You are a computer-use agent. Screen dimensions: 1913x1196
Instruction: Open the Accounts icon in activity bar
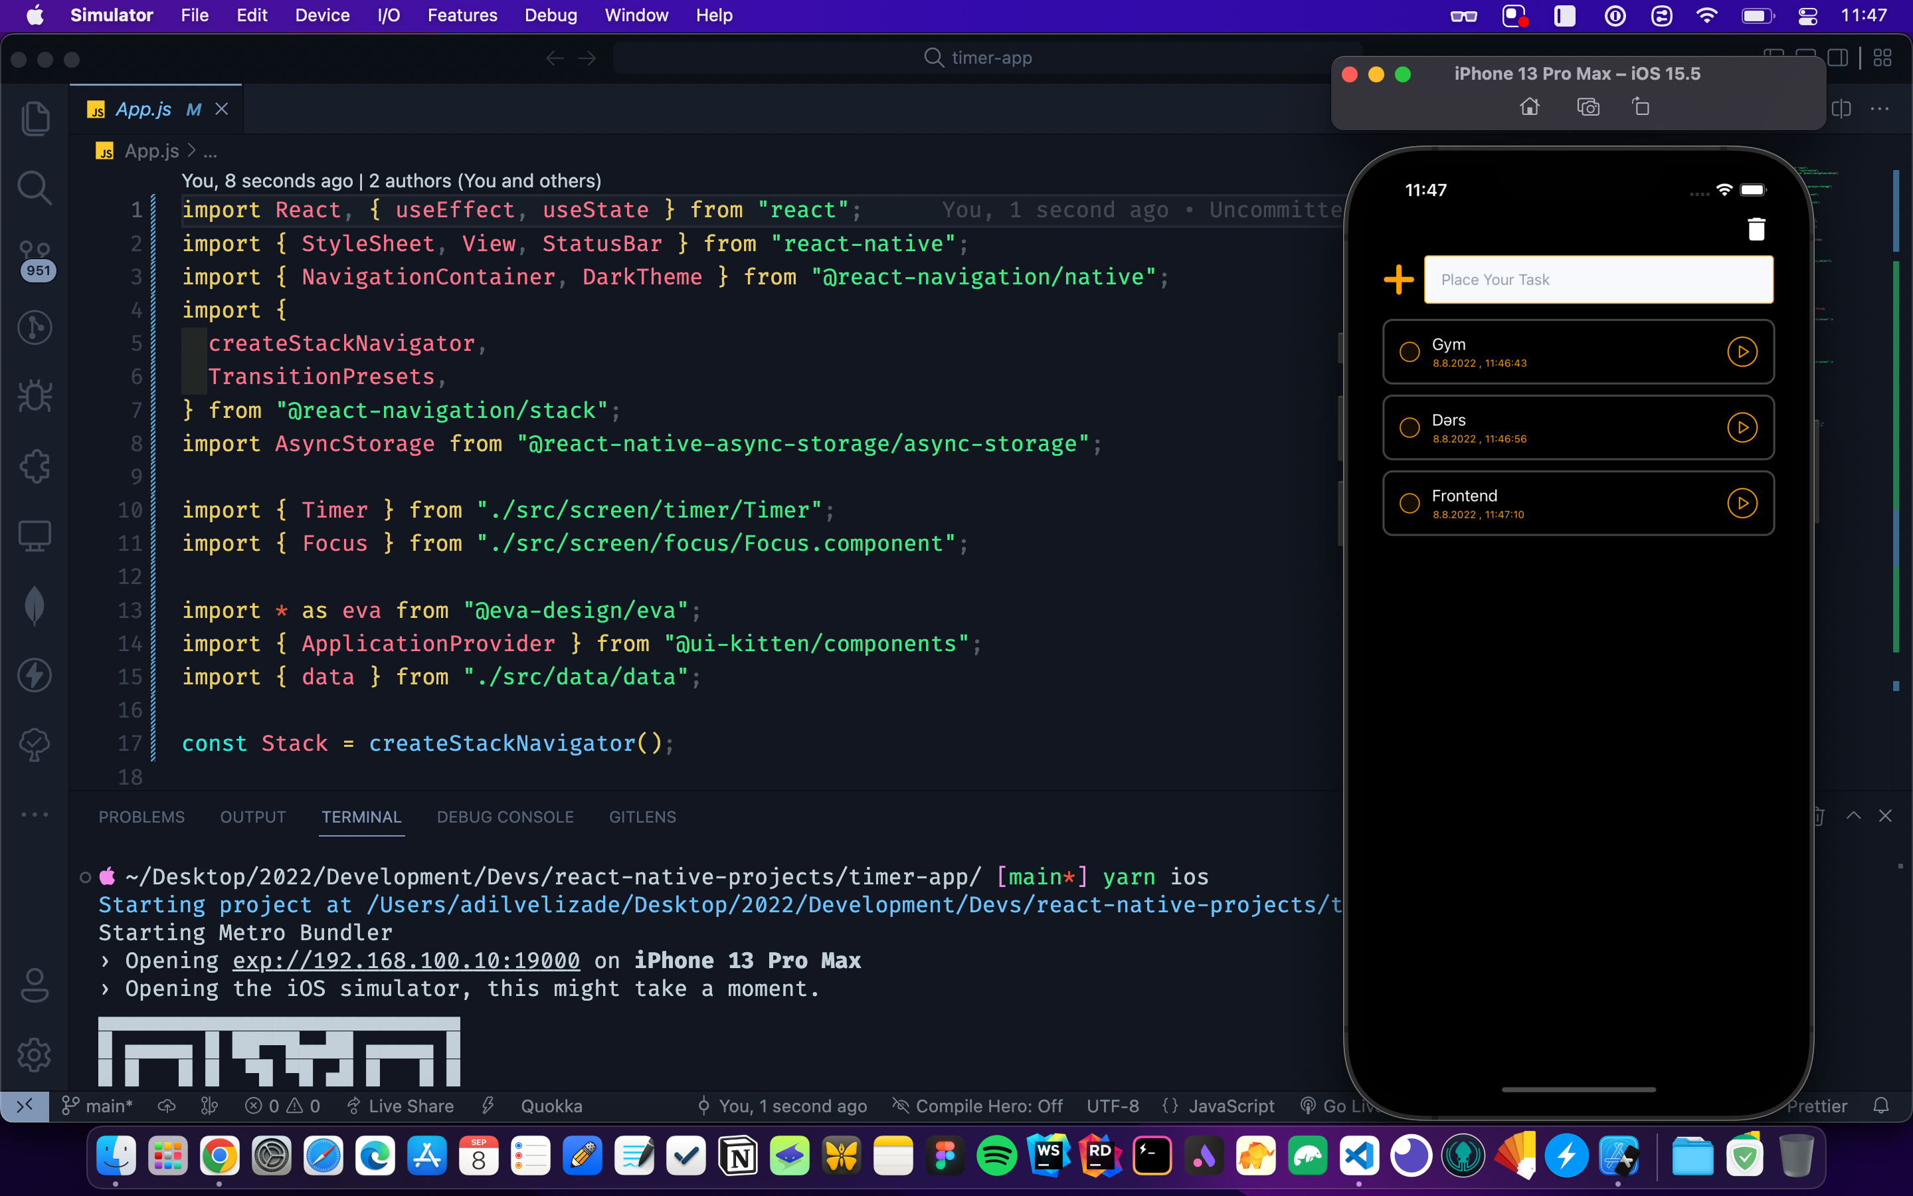point(35,985)
